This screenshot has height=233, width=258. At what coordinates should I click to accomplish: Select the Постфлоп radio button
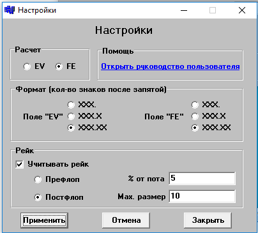click(38, 197)
